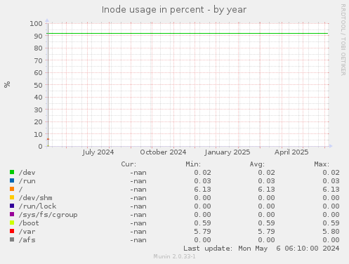The image size is (349, 264).
Task: Click the 5.80 max value for /var
Action: (331, 232)
